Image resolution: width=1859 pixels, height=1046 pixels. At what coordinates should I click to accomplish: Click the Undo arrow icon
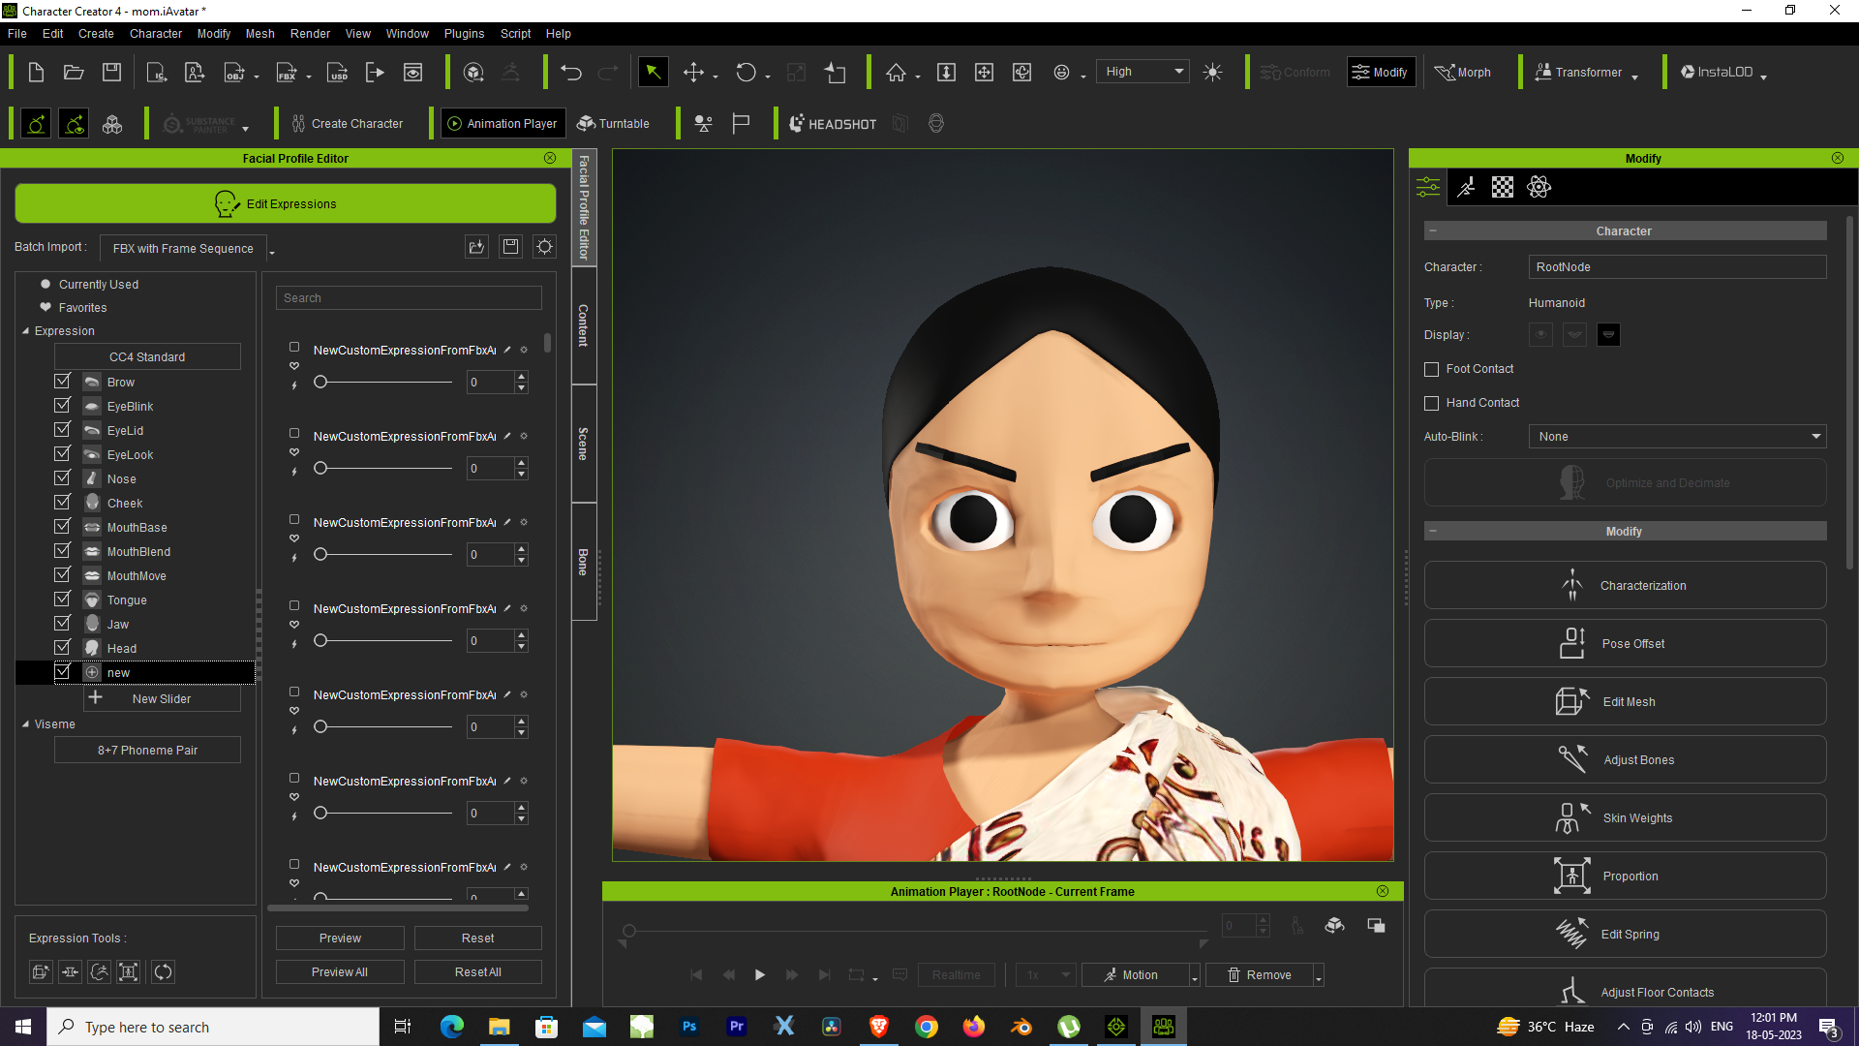tap(571, 73)
